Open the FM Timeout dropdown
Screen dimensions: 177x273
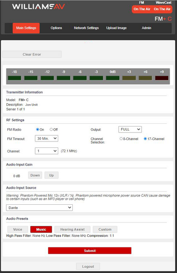pos(46,138)
